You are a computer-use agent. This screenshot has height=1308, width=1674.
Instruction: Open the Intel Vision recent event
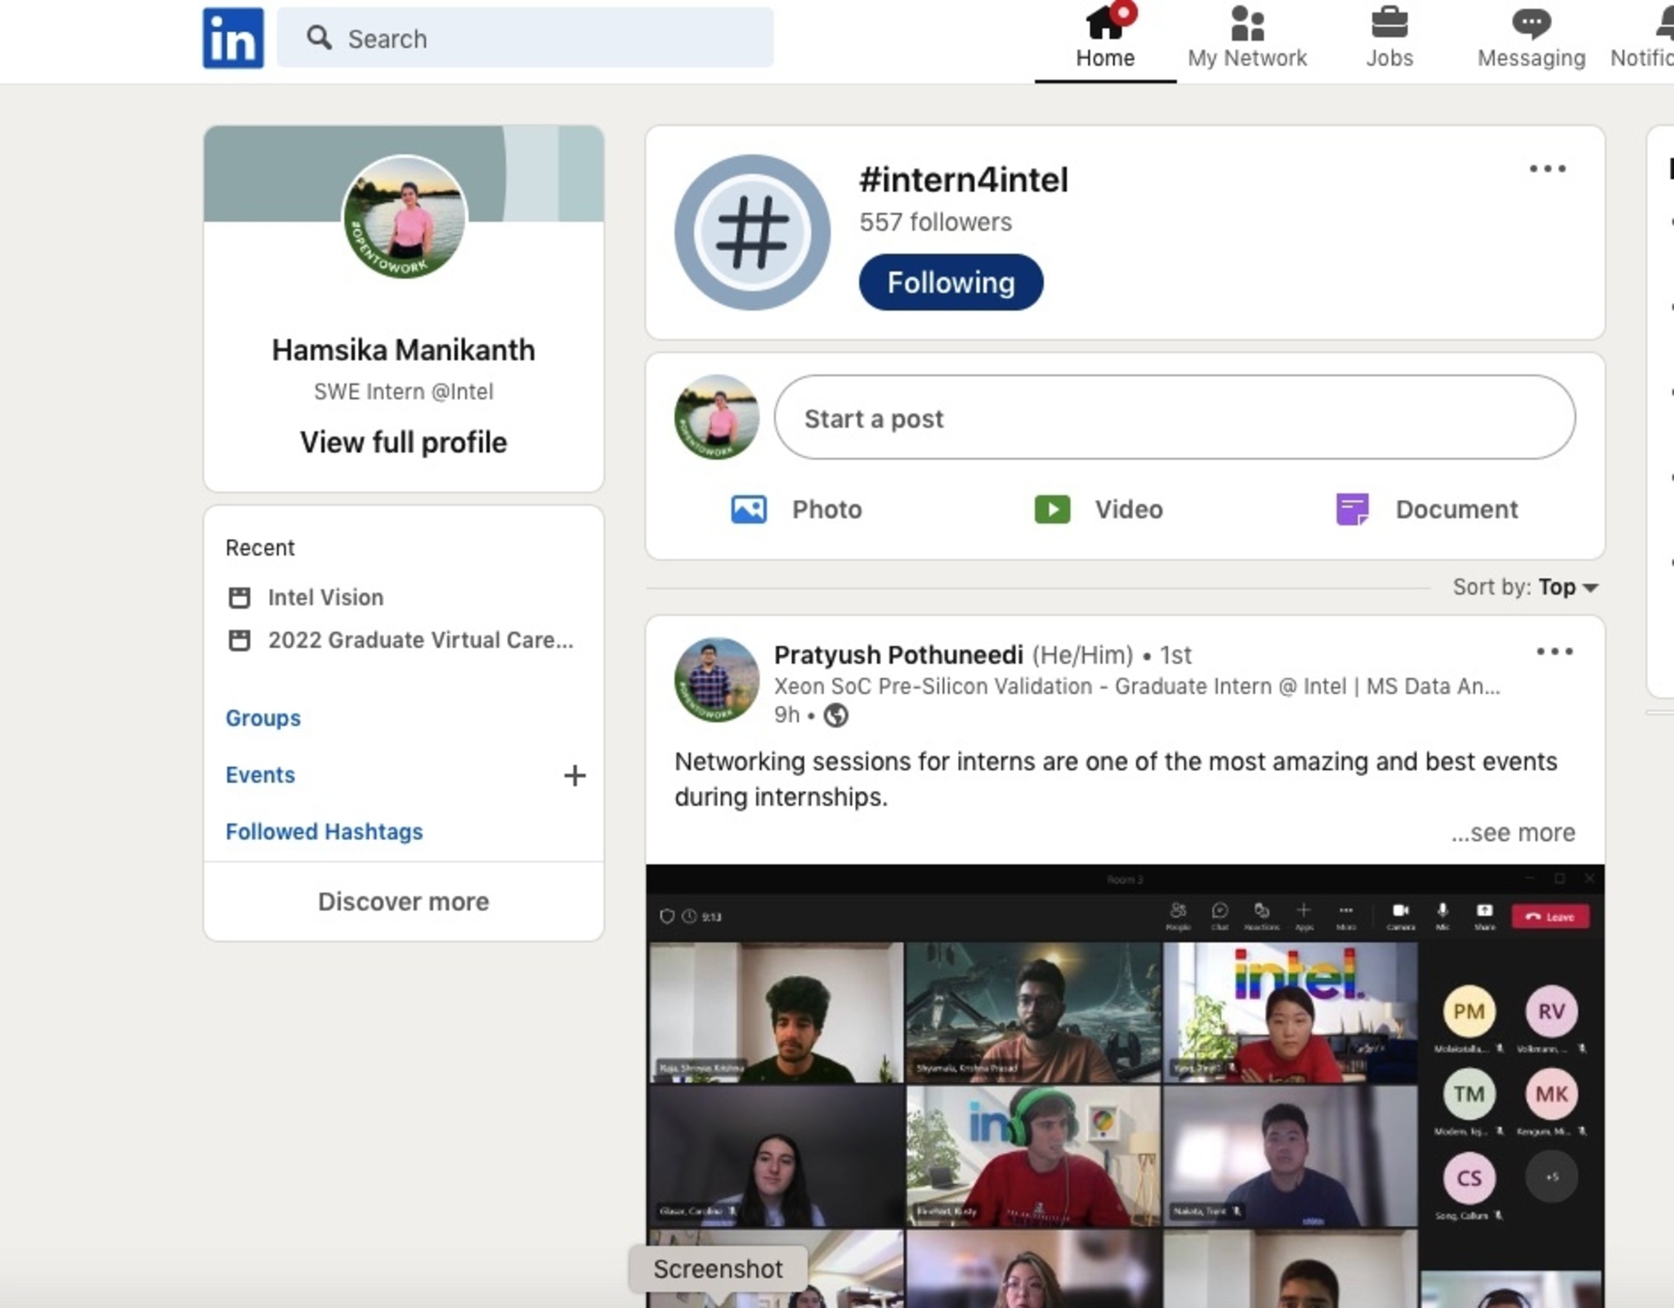tap(325, 597)
